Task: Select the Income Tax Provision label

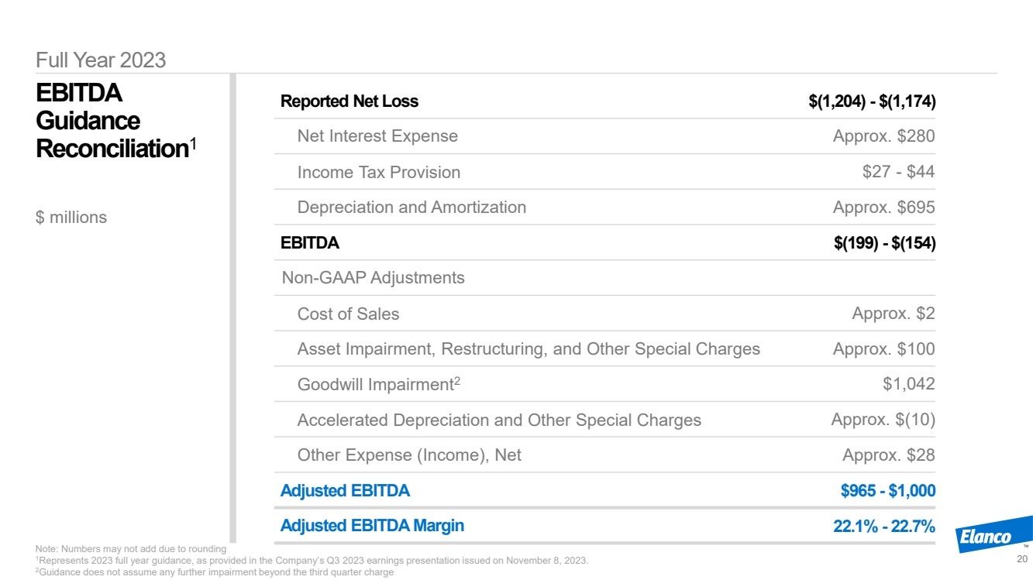Action: click(378, 172)
